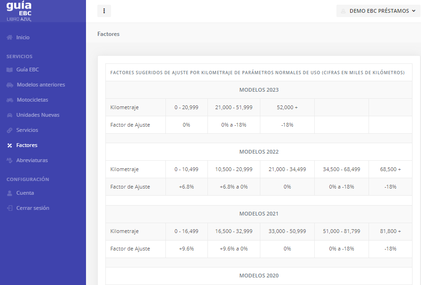Image resolution: width=421 pixels, height=285 pixels.
Task: Open the three-dot sidebar toggle button
Action: [x=104, y=11]
